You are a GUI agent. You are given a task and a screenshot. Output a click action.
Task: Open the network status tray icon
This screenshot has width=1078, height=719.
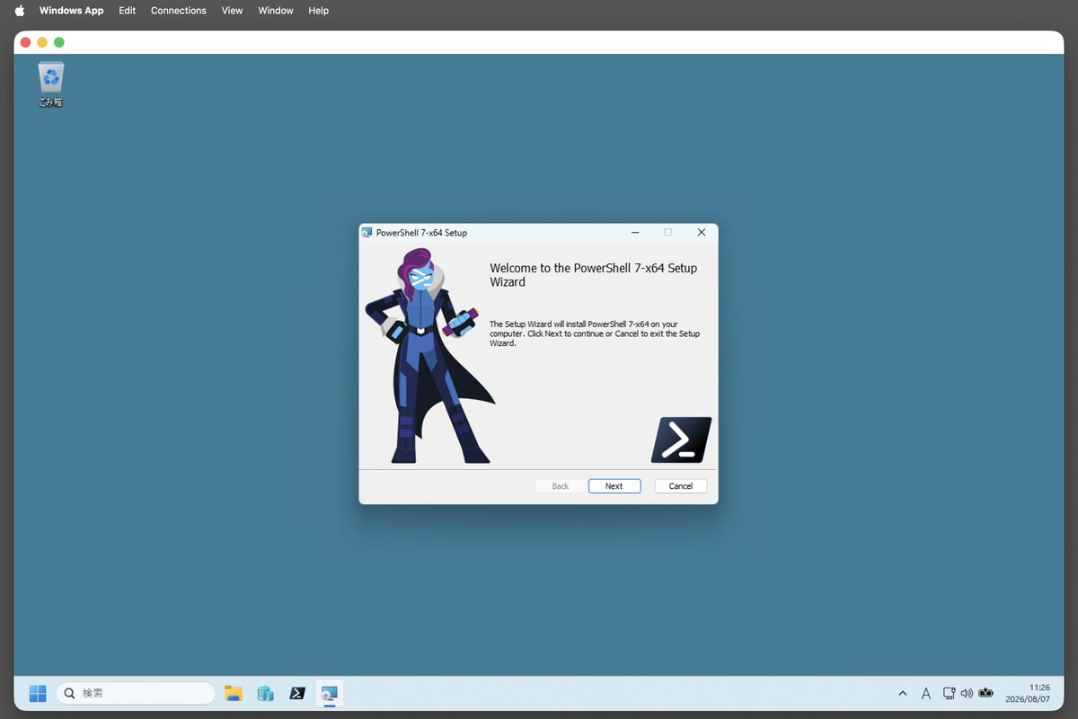click(x=949, y=693)
